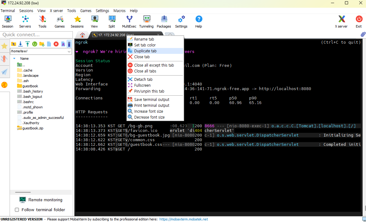Go to parent folder in file browser
The height and width of the screenshot is (222, 366).
coord(14,44)
